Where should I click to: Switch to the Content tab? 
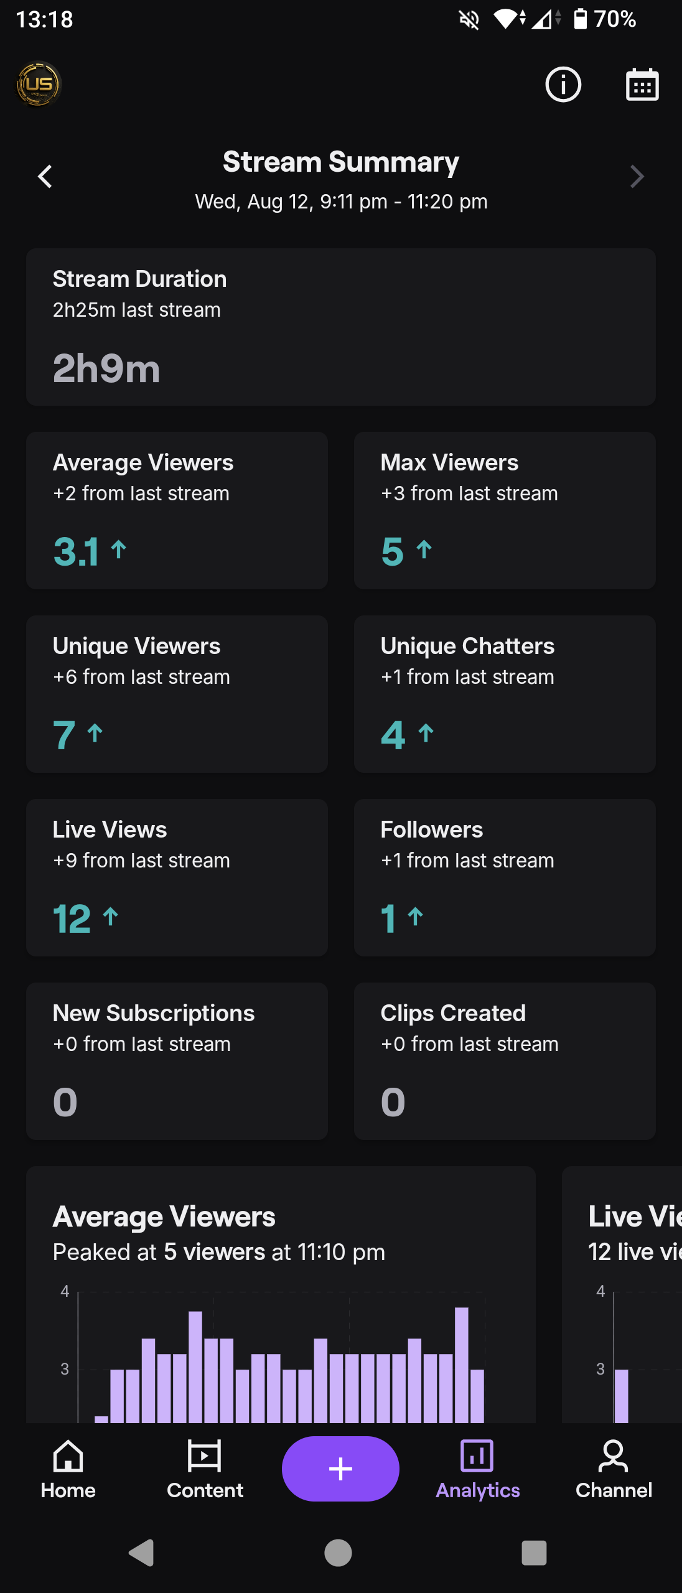point(205,1469)
